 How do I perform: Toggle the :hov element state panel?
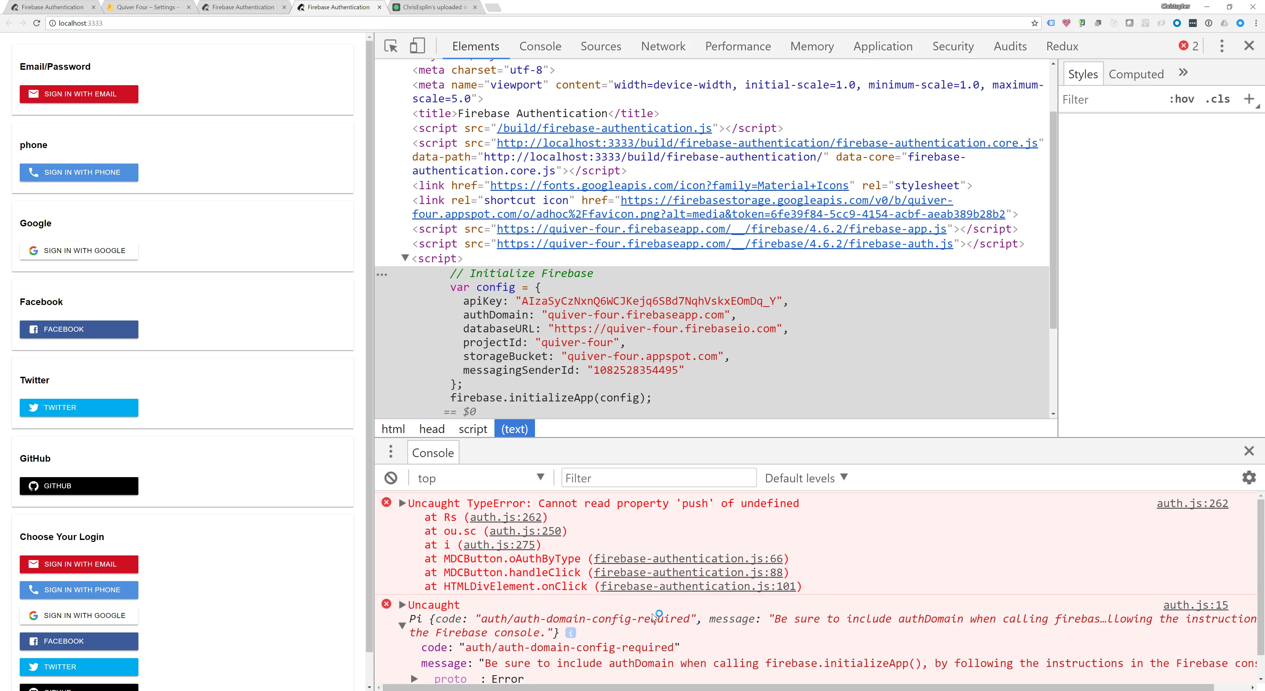click(x=1182, y=99)
